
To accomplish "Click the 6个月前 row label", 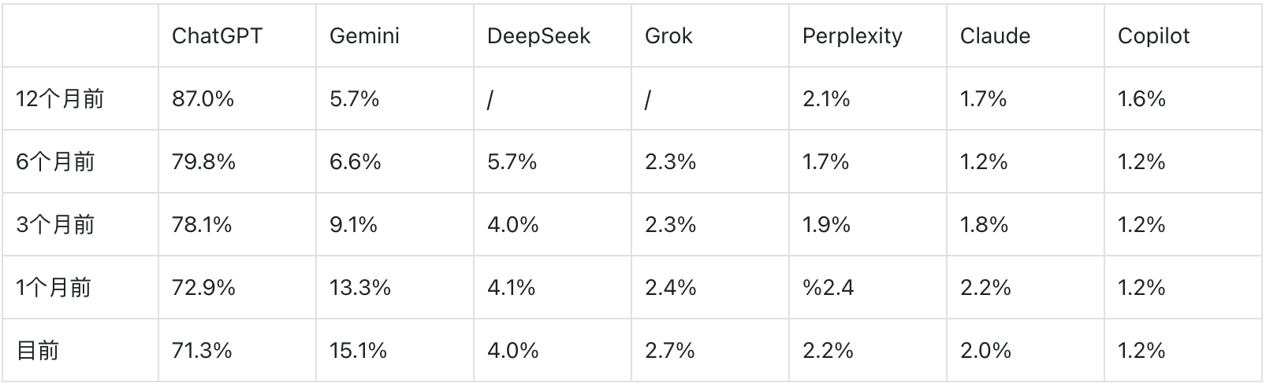I will coord(55,162).
